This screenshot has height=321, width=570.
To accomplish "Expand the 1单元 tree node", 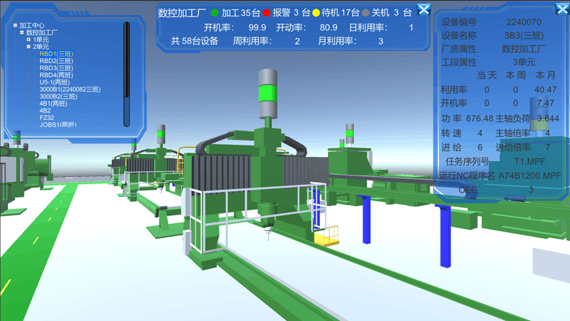I will coord(29,40).
